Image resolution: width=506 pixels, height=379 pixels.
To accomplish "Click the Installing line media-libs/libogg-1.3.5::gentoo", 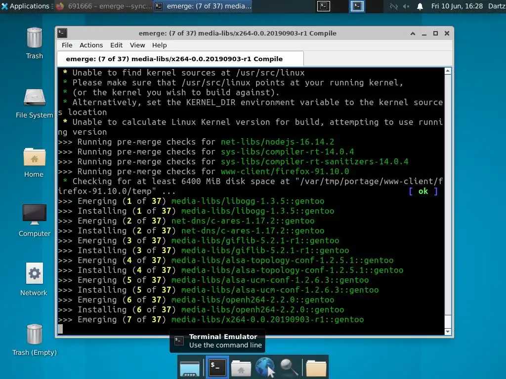I will (196, 211).
